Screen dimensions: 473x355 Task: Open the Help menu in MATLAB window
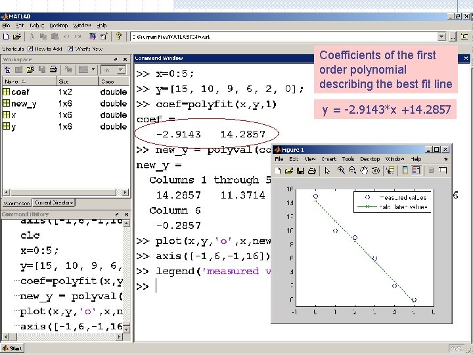click(102, 26)
